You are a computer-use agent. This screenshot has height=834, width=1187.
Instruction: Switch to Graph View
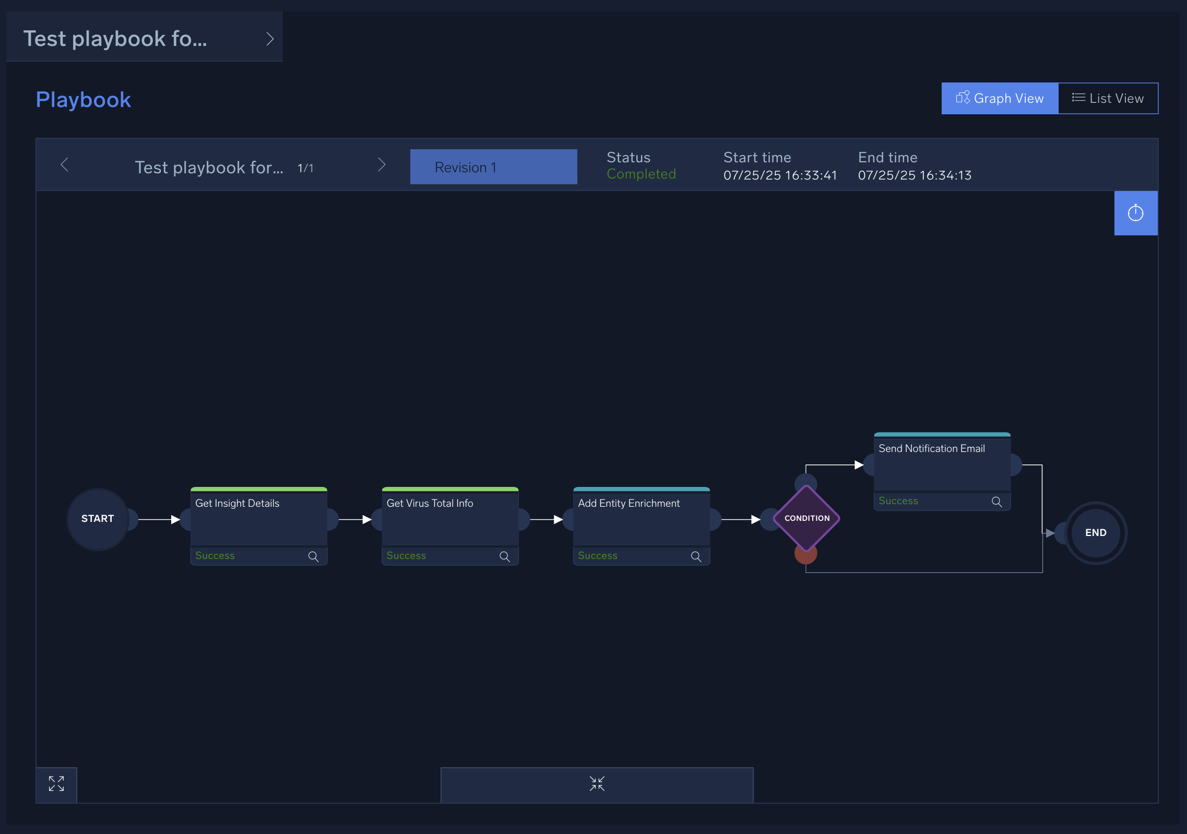tap(1000, 98)
